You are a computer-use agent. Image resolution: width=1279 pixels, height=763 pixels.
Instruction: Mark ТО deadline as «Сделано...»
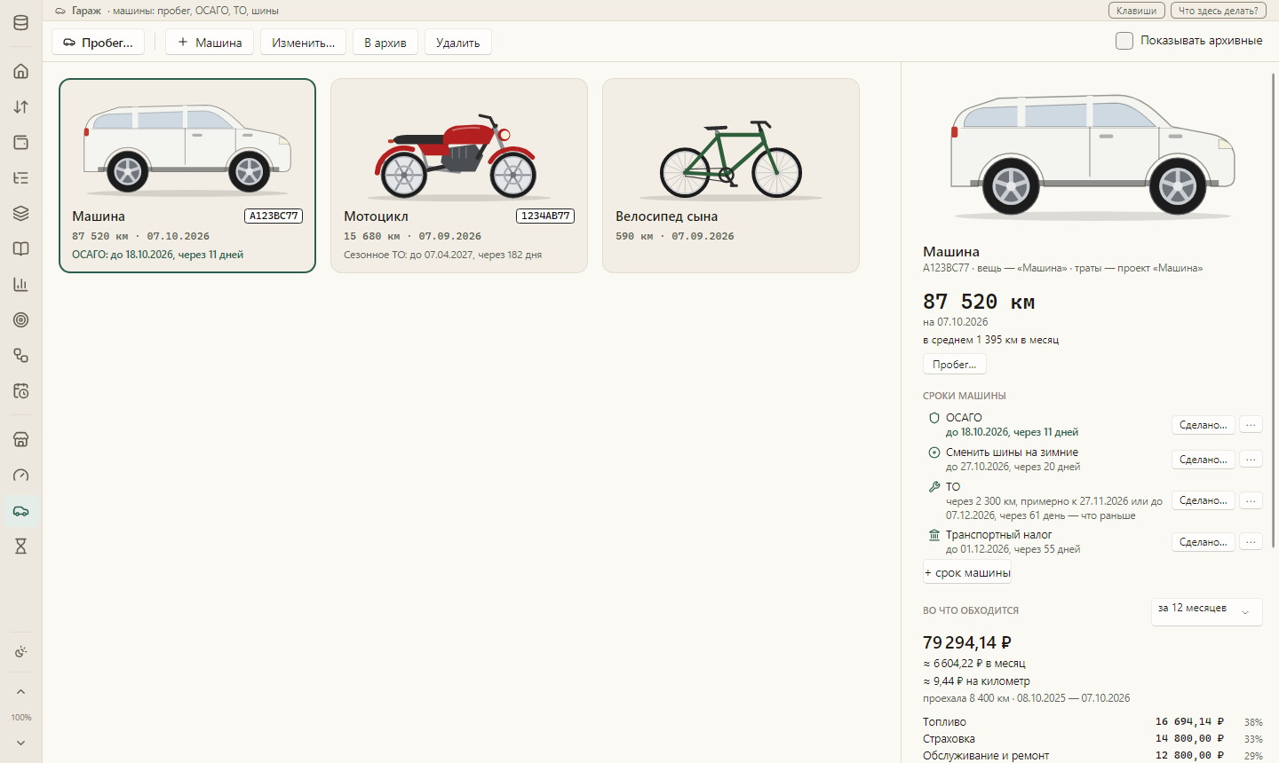coord(1203,500)
